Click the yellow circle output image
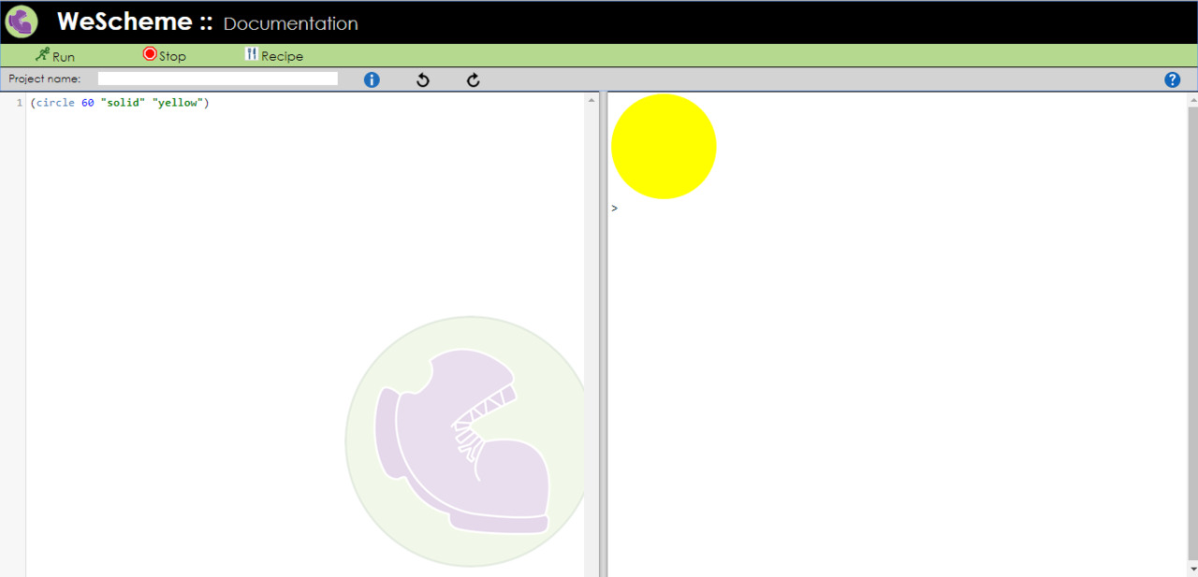Viewport: 1198px width, 577px height. pyautogui.click(x=664, y=147)
